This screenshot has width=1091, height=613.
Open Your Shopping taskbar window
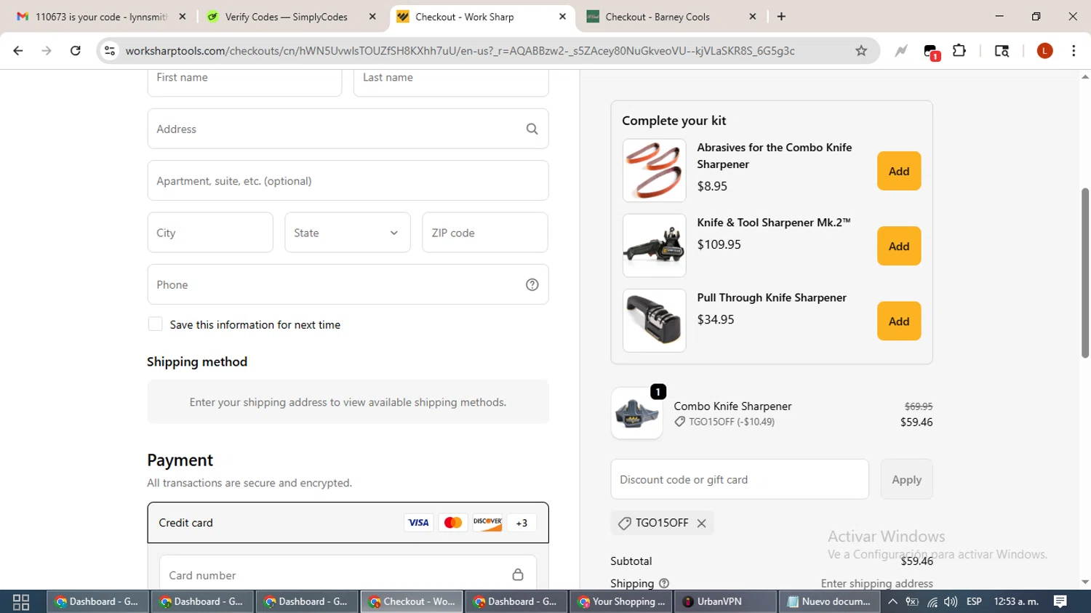pos(622,601)
